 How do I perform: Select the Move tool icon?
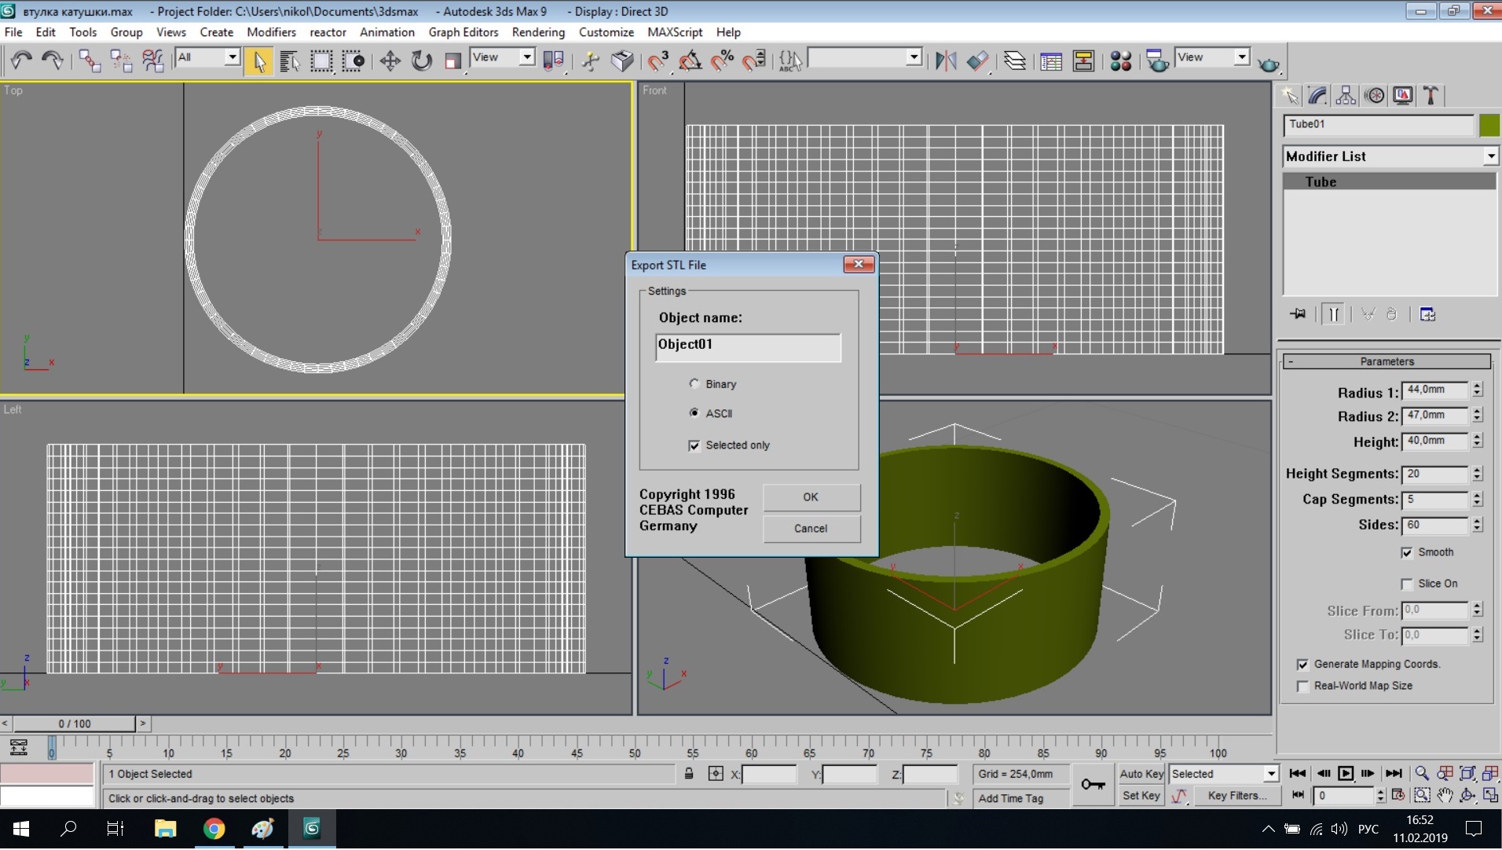[x=390, y=60]
